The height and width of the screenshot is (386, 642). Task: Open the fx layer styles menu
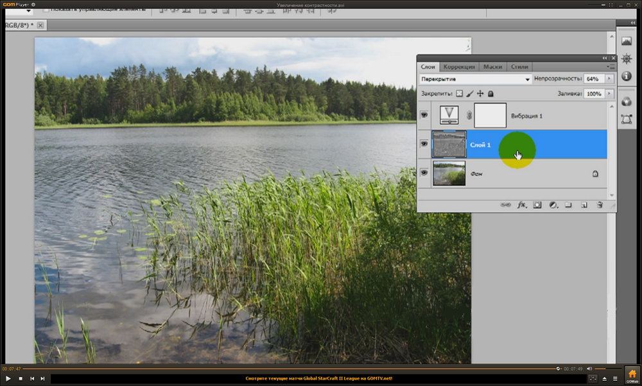coord(521,205)
